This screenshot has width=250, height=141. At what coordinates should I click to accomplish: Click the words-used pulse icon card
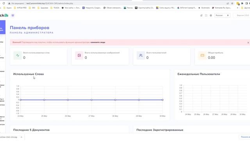click(x=18, y=56)
